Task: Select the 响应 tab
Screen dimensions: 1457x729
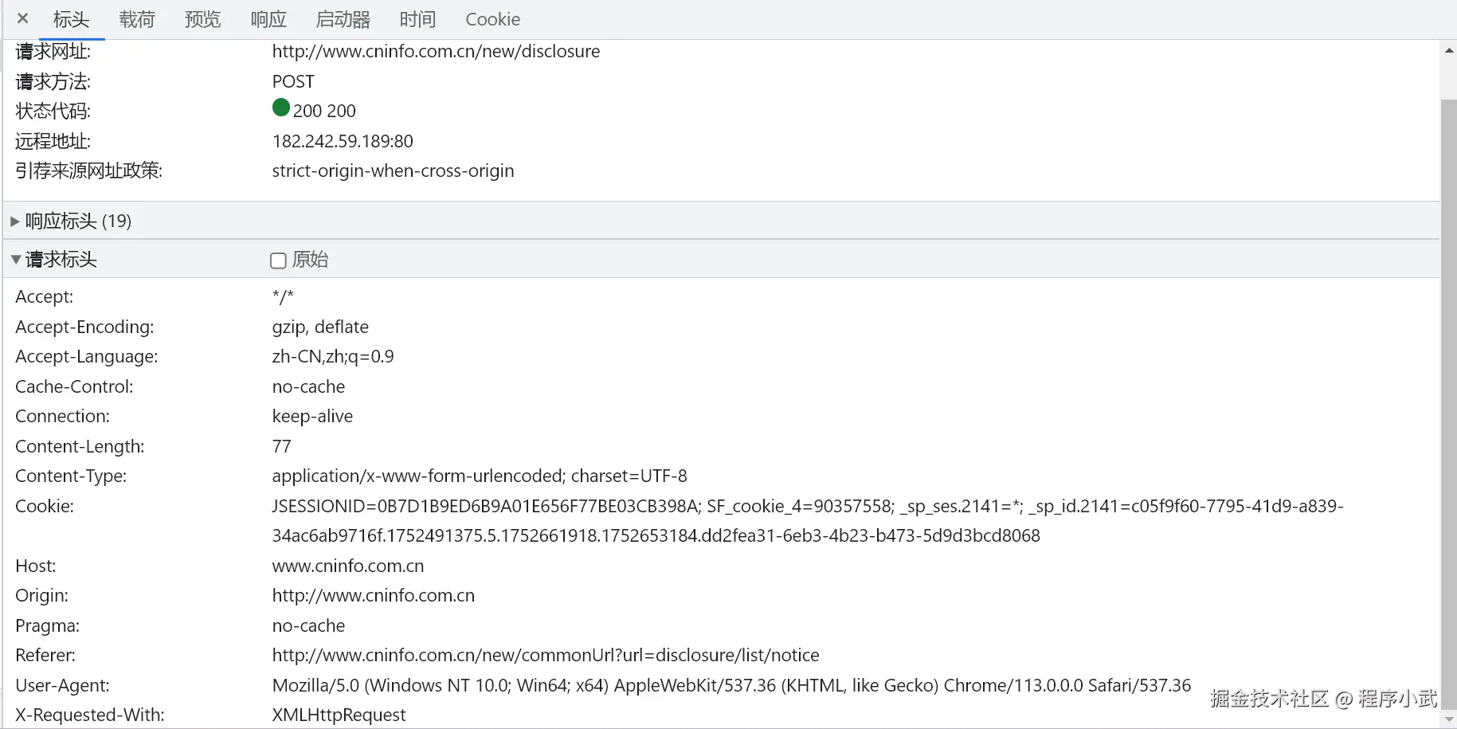Action: (268, 19)
